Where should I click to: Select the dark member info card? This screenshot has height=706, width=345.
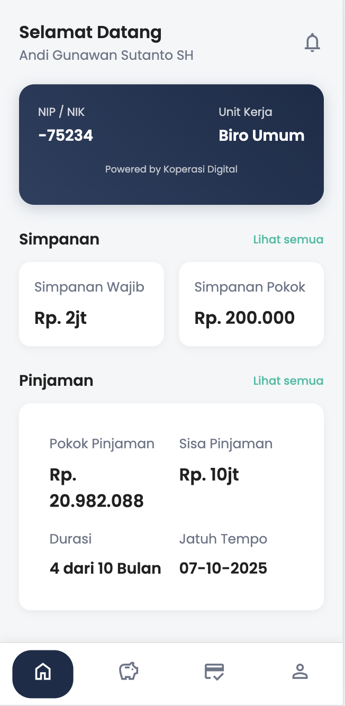tap(171, 144)
